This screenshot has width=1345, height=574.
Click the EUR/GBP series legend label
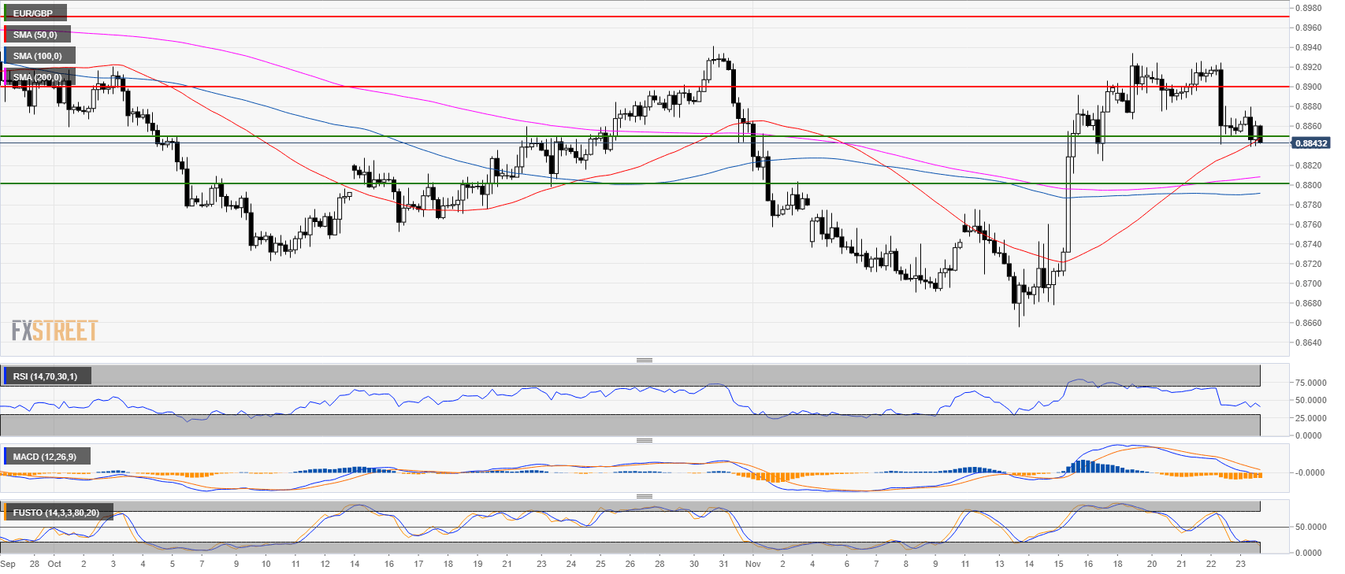pyautogui.click(x=33, y=13)
